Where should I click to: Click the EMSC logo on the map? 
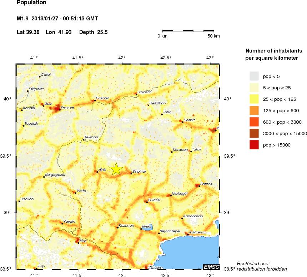click(211, 267)
